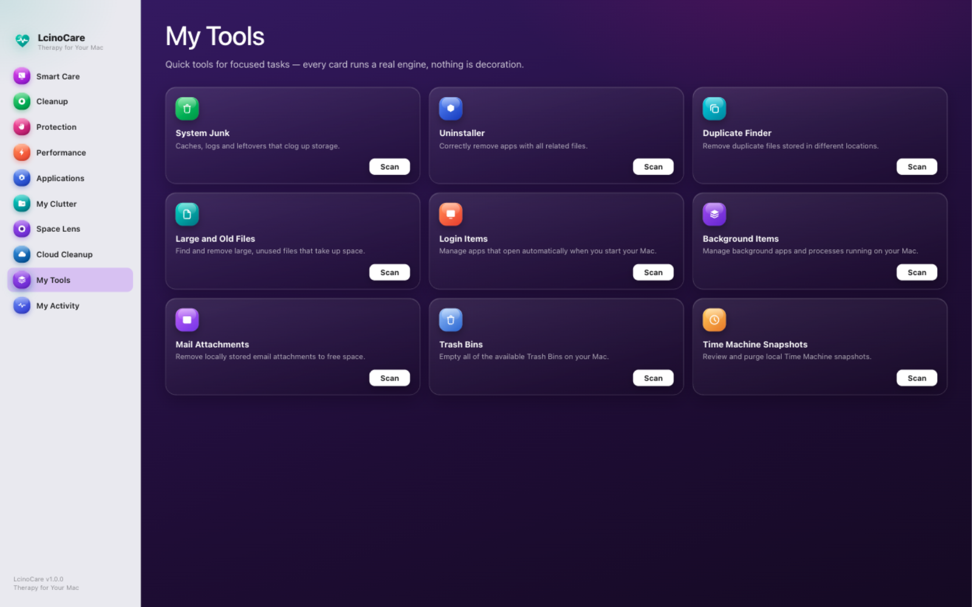
Task: Click the 'Quick tools for focused tasks' subtitle
Action: click(344, 64)
